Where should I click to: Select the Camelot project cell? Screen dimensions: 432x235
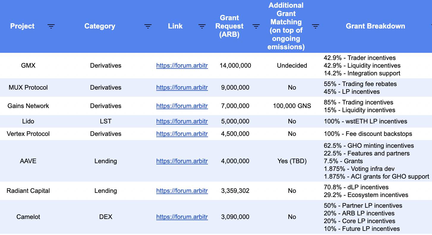(x=28, y=217)
